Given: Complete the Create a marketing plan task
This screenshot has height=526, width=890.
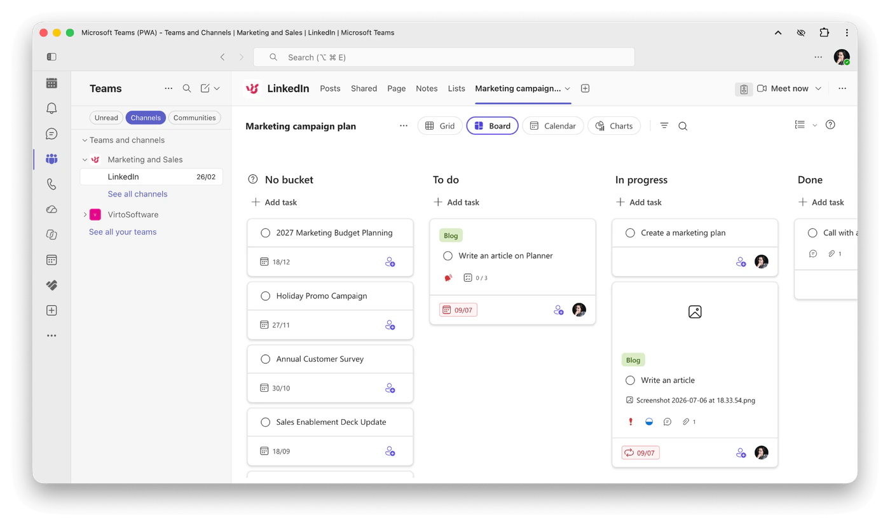Looking at the screenshot, I should click(630, 233).
